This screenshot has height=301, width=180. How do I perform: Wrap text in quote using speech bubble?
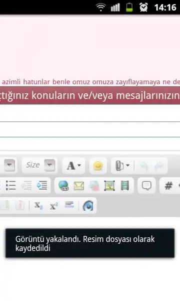[146, 186]
